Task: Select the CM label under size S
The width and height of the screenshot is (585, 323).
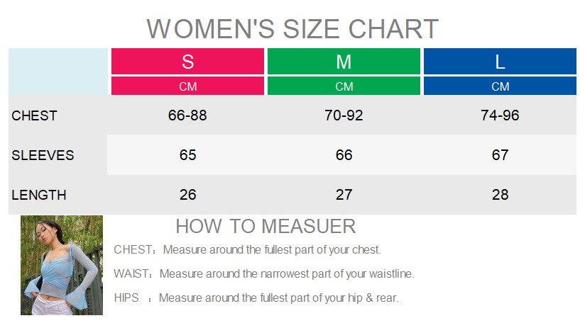Action: pyautogui.click(x=187, y=86)
